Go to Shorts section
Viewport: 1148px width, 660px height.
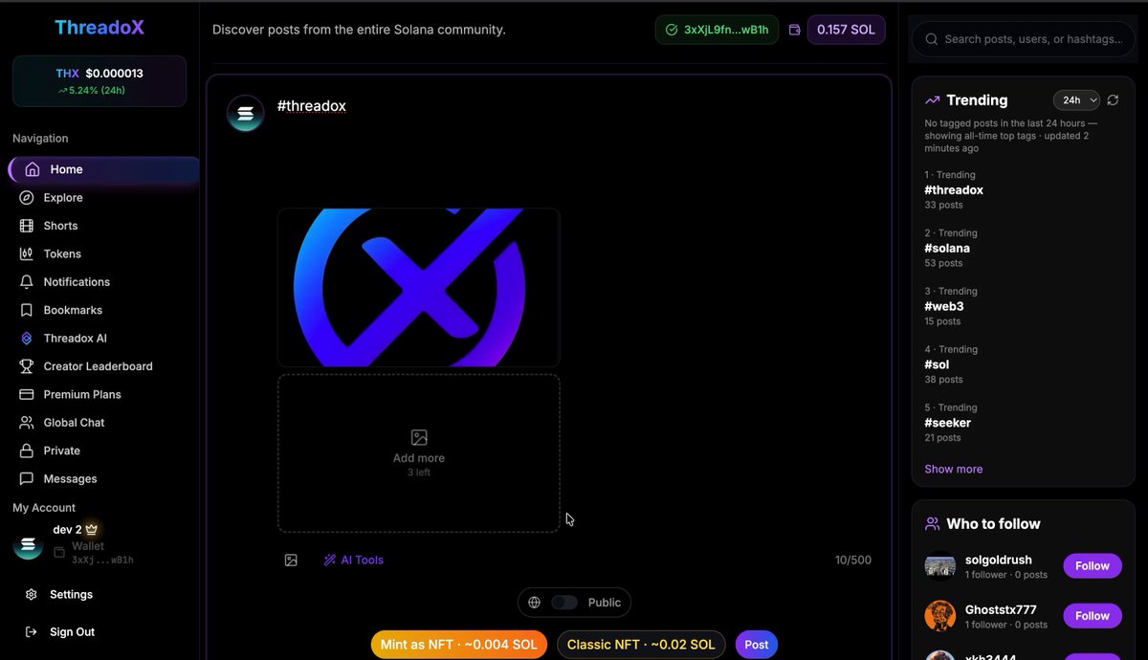[60, 226]
